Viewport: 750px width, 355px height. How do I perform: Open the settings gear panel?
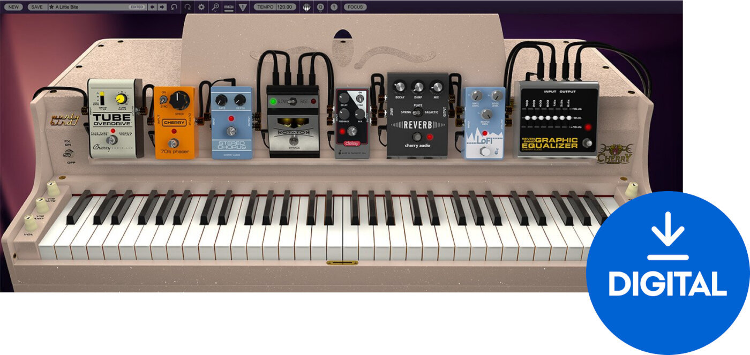(x=201, y=7)
